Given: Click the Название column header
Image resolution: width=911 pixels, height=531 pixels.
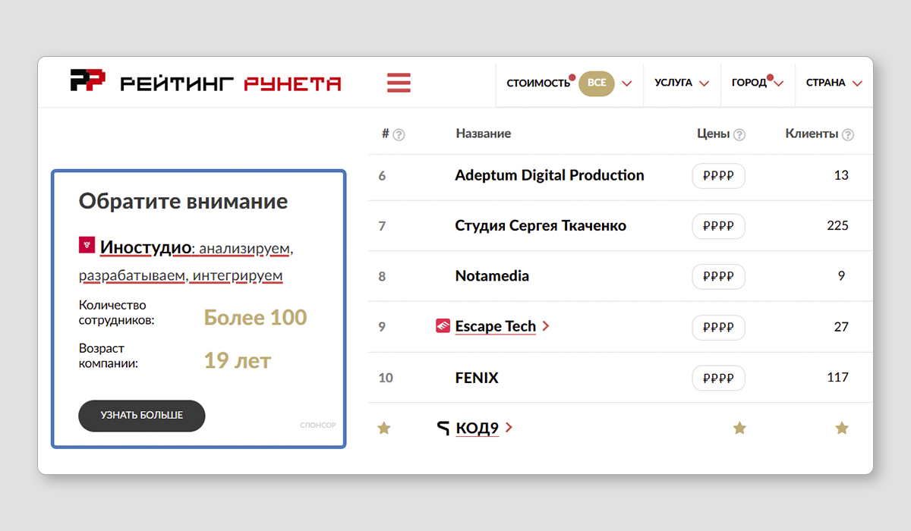Looking at the screenshot, I should [x=484, y=134].
